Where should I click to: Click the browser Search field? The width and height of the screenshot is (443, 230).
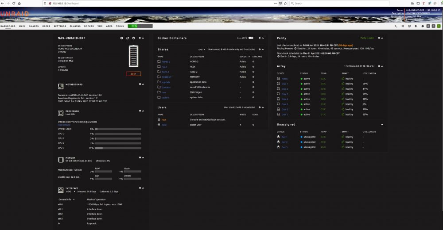[x=339, y=4]
